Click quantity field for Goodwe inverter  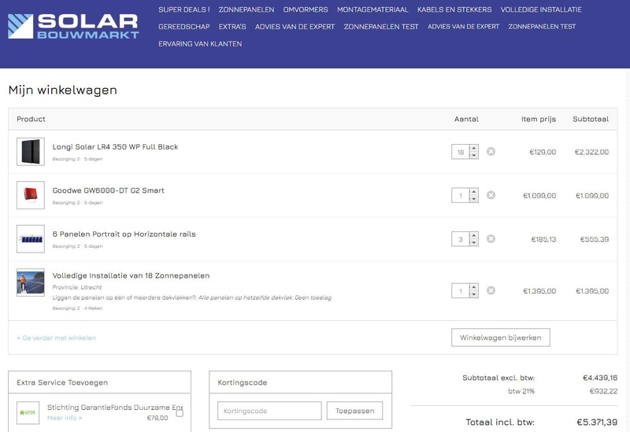coord(461,195)
